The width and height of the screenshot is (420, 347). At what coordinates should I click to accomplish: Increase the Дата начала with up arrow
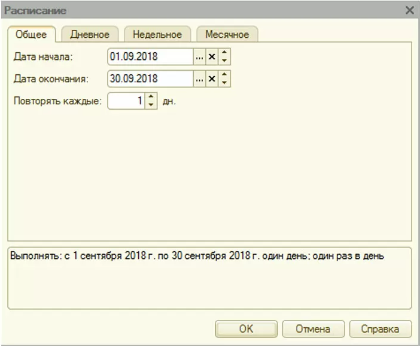pyautogui.click(x=224, y=53)
